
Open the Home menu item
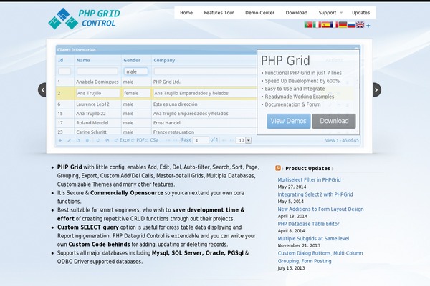click(186, 13)
